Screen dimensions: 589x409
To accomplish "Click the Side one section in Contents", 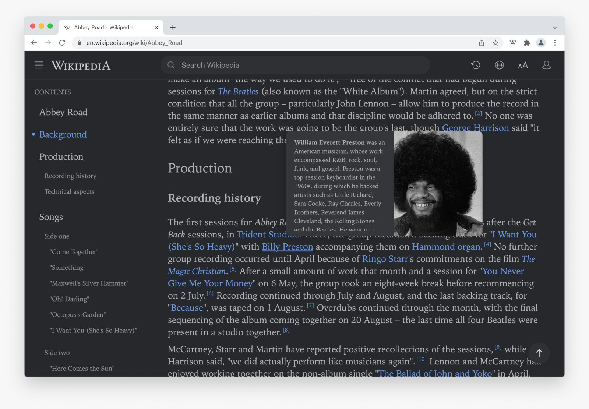I will click(x=56, y=236).
